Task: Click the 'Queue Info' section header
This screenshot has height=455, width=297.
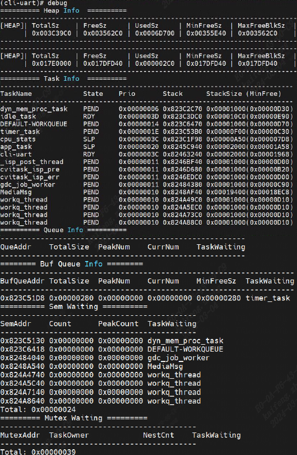Action: click(63, 230)
